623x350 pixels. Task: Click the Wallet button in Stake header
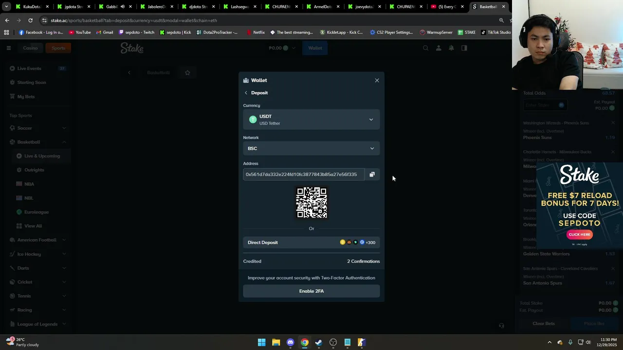(x=315, y=48)
